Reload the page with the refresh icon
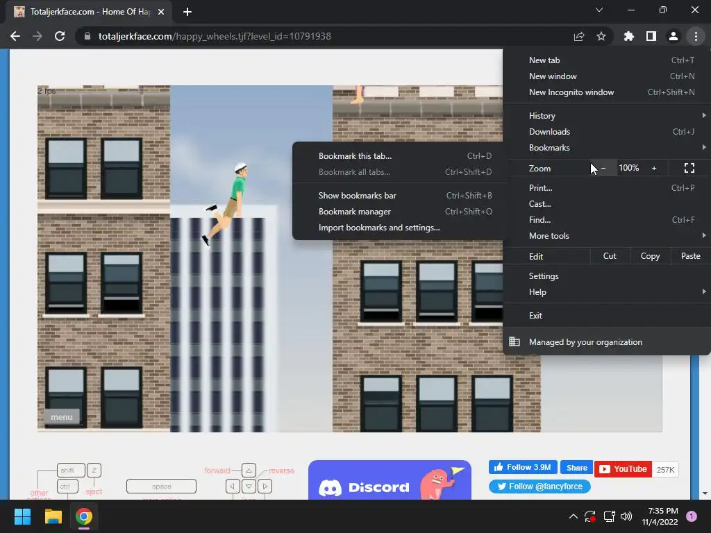Image resolution: width=711 pixels, height=533 pixels. (60, 36)
